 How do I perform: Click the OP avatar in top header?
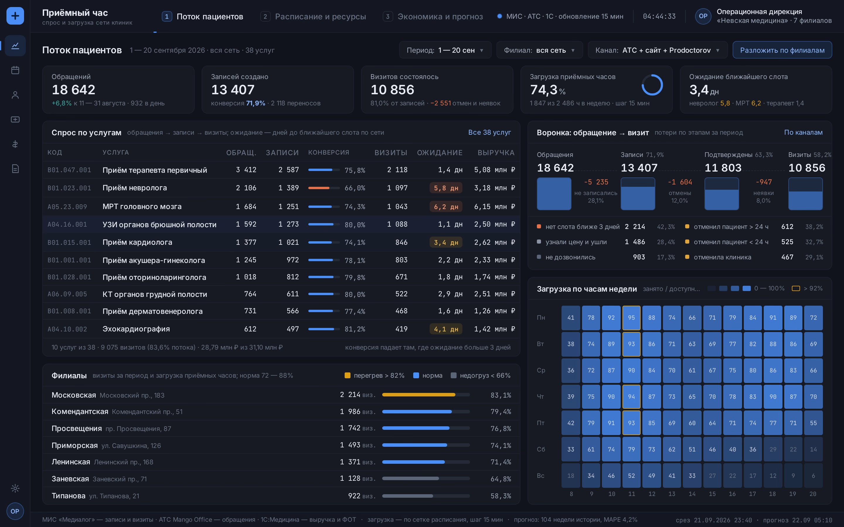tap(703, 16)
